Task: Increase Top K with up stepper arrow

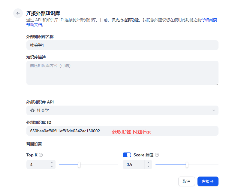Action: point(52,163)
